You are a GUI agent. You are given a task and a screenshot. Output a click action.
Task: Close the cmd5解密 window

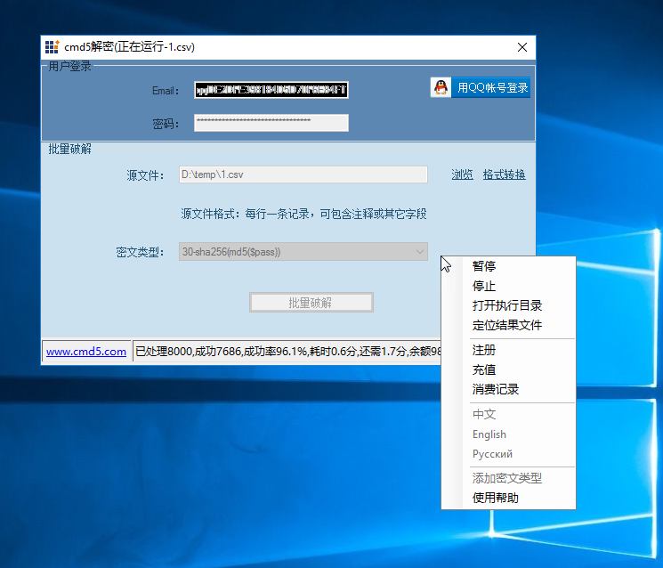pos(522,47)
